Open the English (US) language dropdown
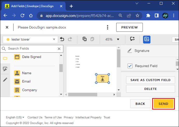The width and height of the screenshot is (179, 127). [x=15, y=117]
